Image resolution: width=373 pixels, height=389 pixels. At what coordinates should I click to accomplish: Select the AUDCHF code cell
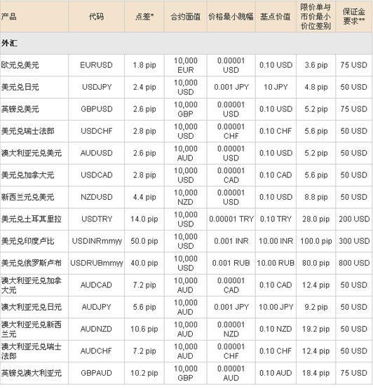click(96, 351)
